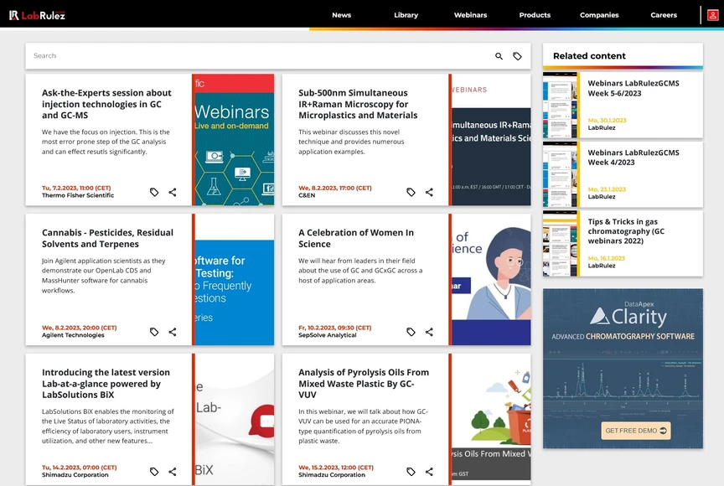Click the tag filter icon in search bar

pos(517,56)
